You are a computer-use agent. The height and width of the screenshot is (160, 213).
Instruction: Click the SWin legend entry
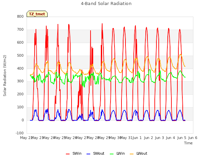pos(74,153)
